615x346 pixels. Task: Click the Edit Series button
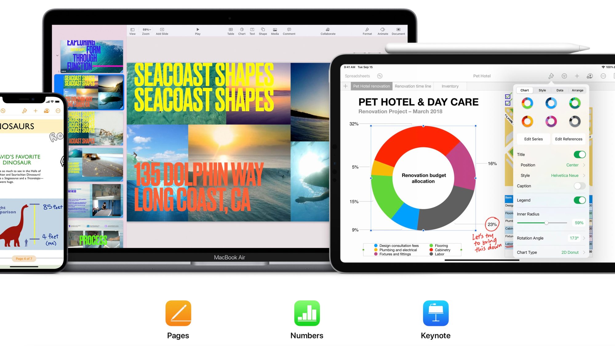tap(533, 139)
